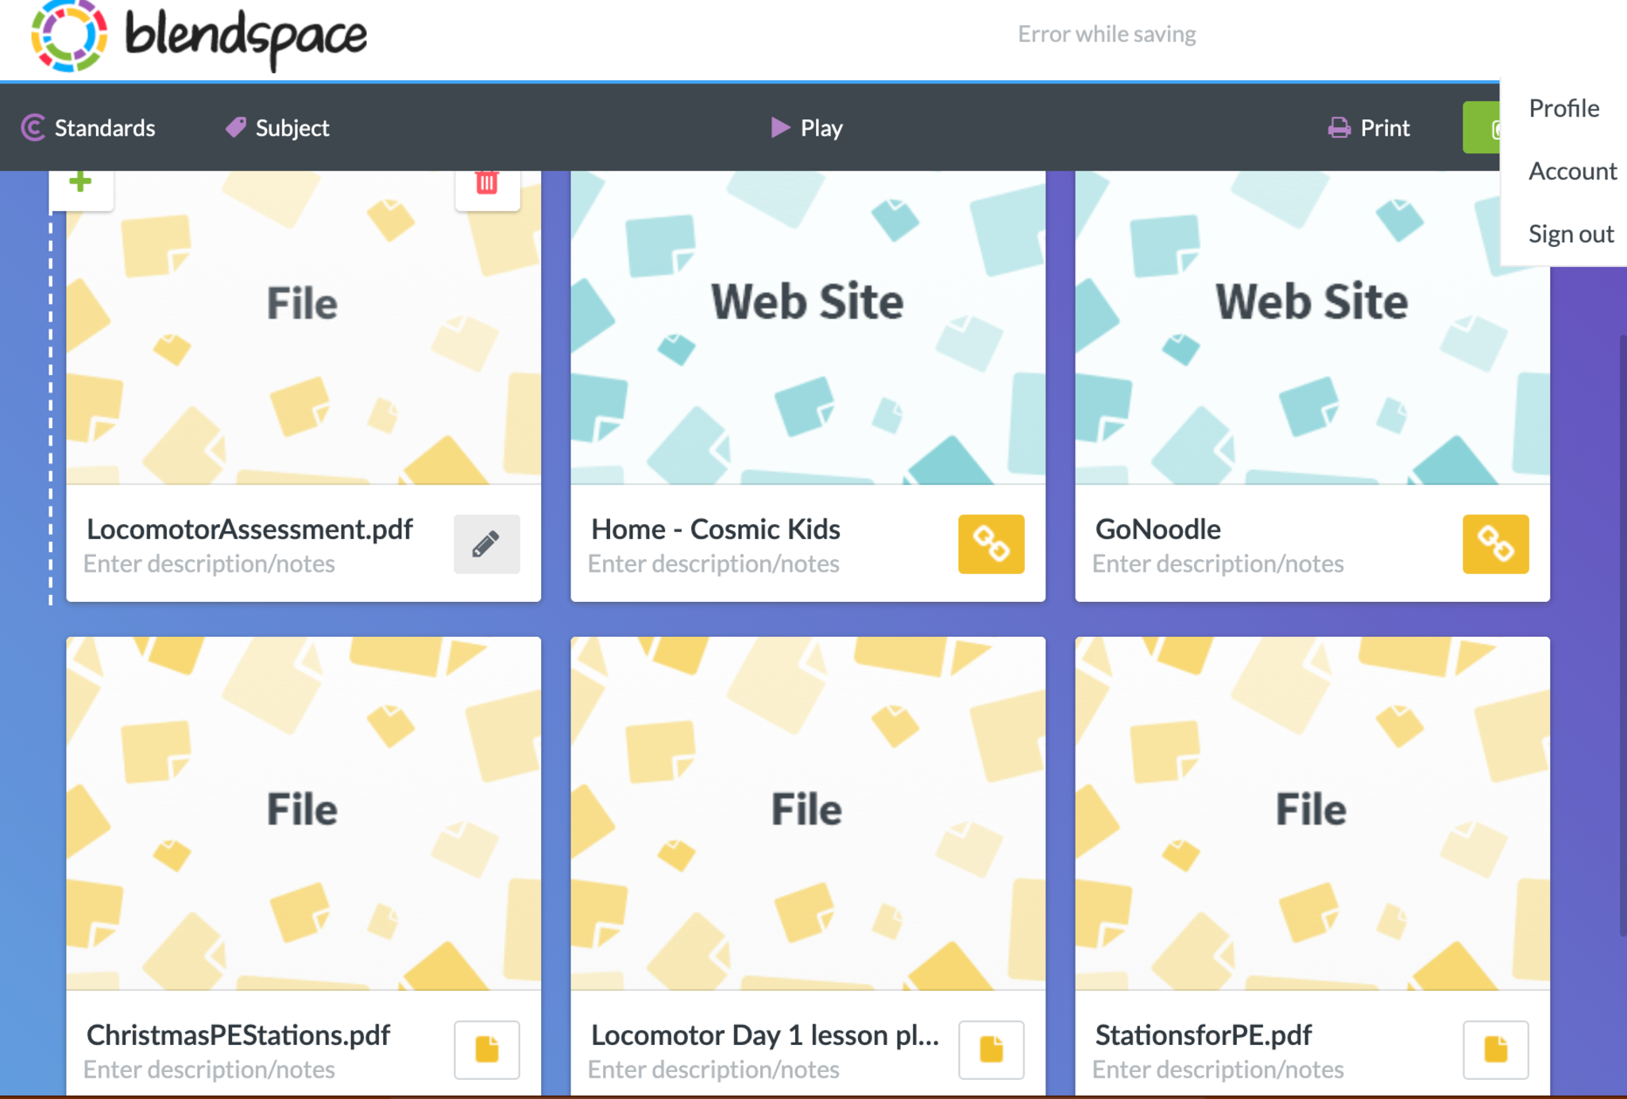Click file icon on ChristmasPEStations.pdf tile
The image size is (1627, 1099).
pyautogui.click(x=486, y=1049)
